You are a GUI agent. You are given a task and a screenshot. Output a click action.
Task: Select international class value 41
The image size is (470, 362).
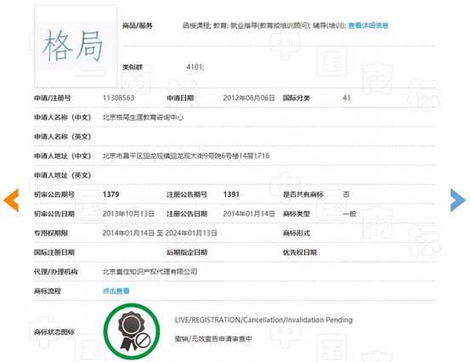[x=347, y=98]
